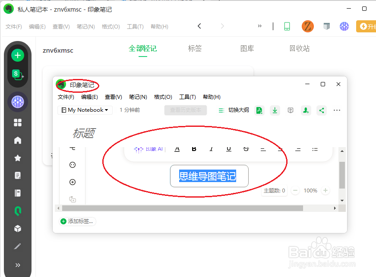Open the My Notebook dropdown

(x=85, y=110)
